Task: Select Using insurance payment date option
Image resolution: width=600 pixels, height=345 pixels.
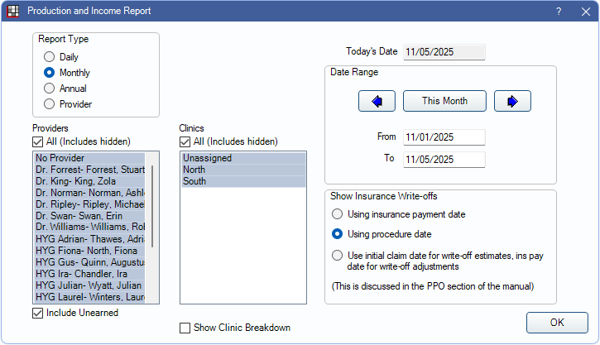Action: click(x=337, y=214)
